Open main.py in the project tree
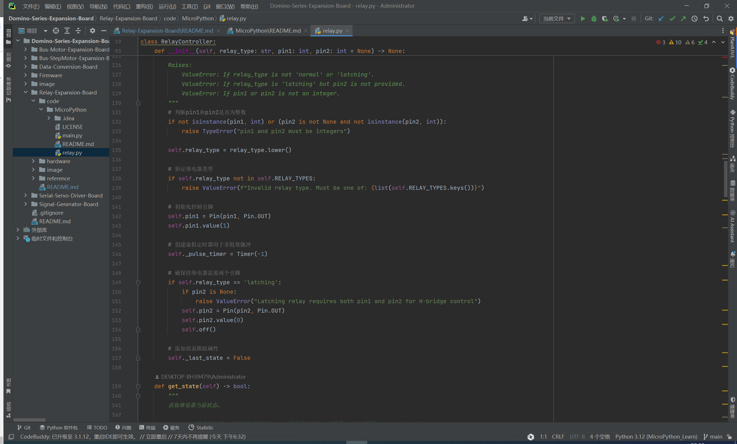Image resolution: width=737 pixels, height=444 pixels. point(72,136)
